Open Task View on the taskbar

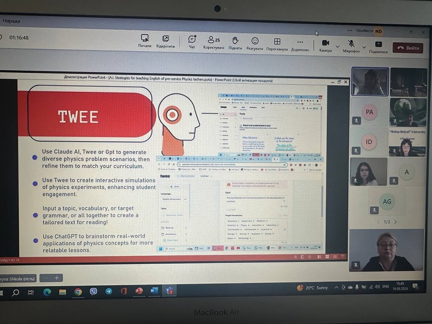pyautogui.click(x=31, y=292)
